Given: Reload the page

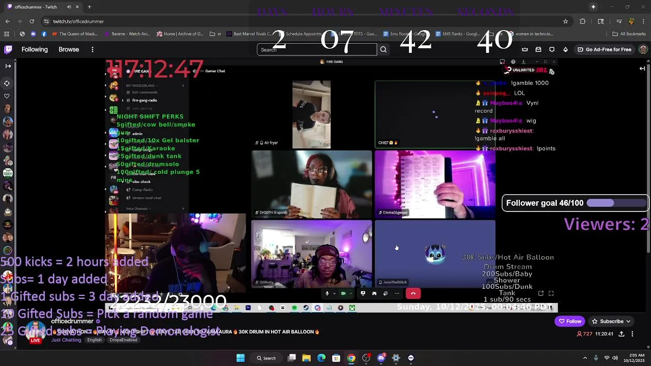Looking at the screenshot, I should point(32,21).
